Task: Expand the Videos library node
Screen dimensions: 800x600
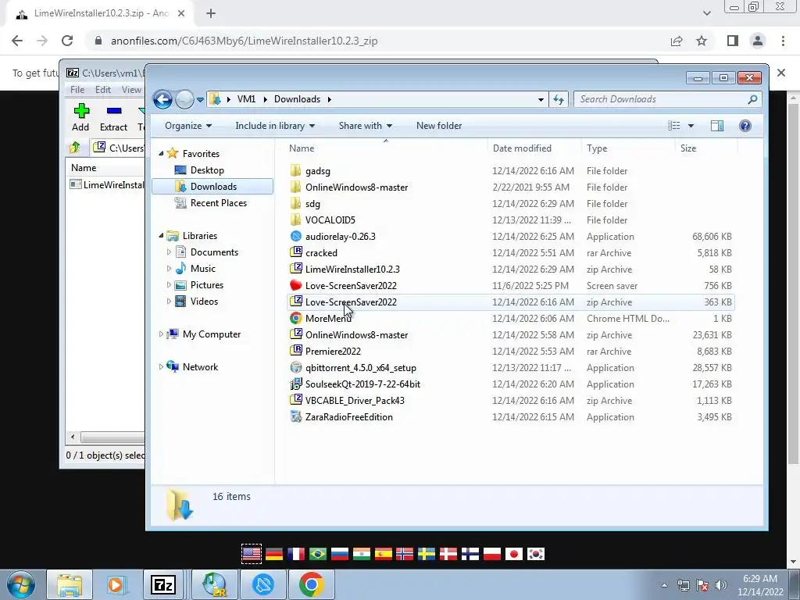Action: pyautogui.click(x=169, y=302)
